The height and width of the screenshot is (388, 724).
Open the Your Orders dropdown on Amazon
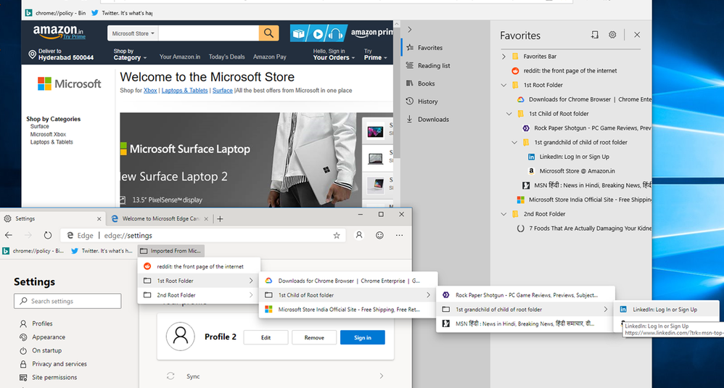pos(334,54)
